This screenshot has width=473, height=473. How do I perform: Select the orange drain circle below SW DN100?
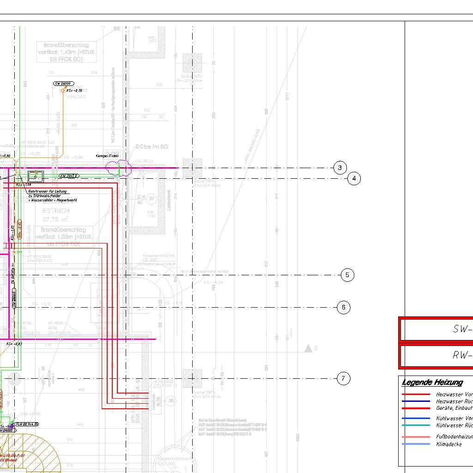pyautogui.click(x=63, y=91)
